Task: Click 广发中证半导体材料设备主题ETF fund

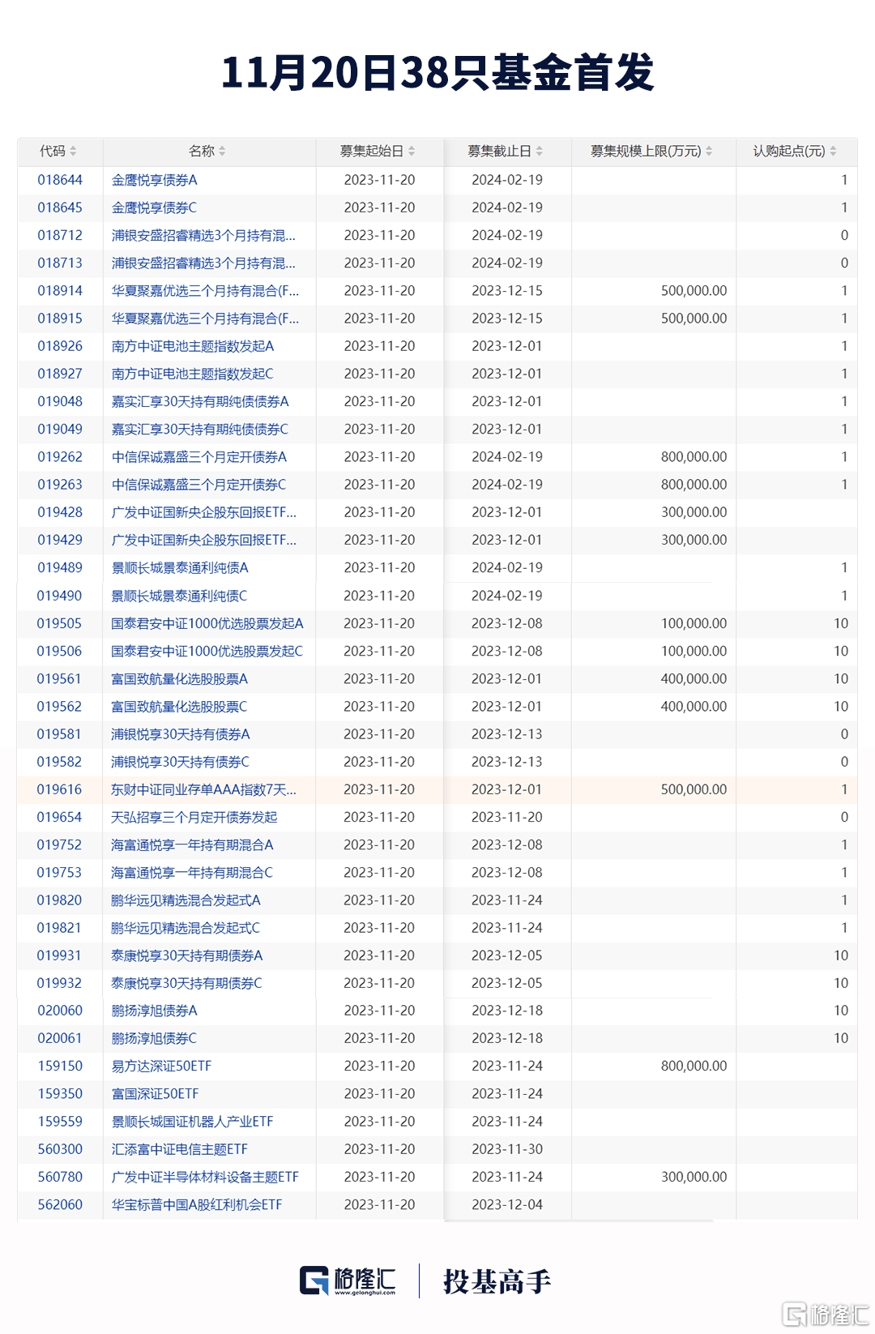Action: [x=206, y=1177]
